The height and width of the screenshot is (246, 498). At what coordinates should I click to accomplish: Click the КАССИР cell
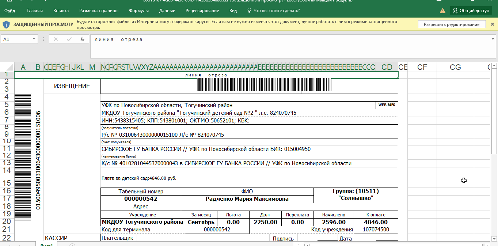pos(72,238)
